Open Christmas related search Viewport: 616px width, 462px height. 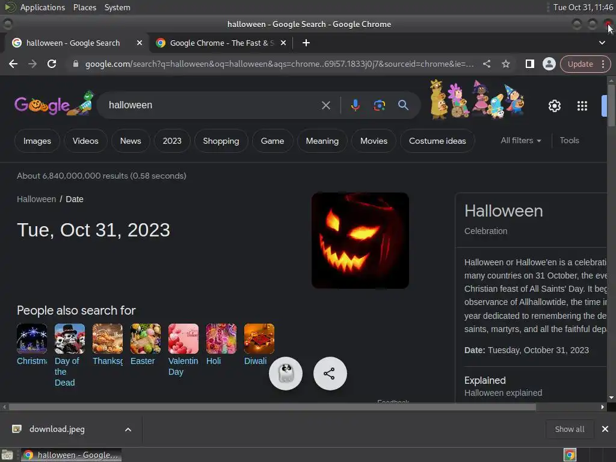click(32, 345)
